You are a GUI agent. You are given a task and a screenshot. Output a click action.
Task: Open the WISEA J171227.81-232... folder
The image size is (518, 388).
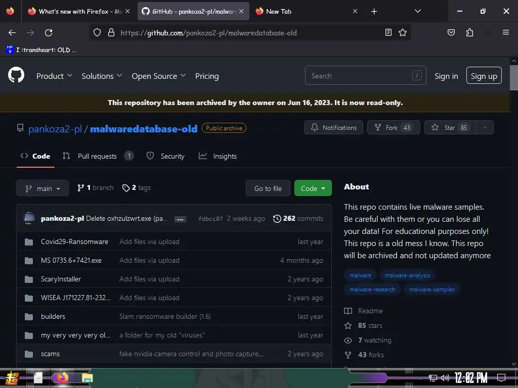[x=76, y=298]
